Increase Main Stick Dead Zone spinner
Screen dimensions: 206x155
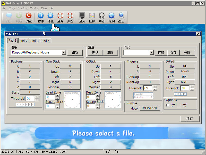point(57,96)
